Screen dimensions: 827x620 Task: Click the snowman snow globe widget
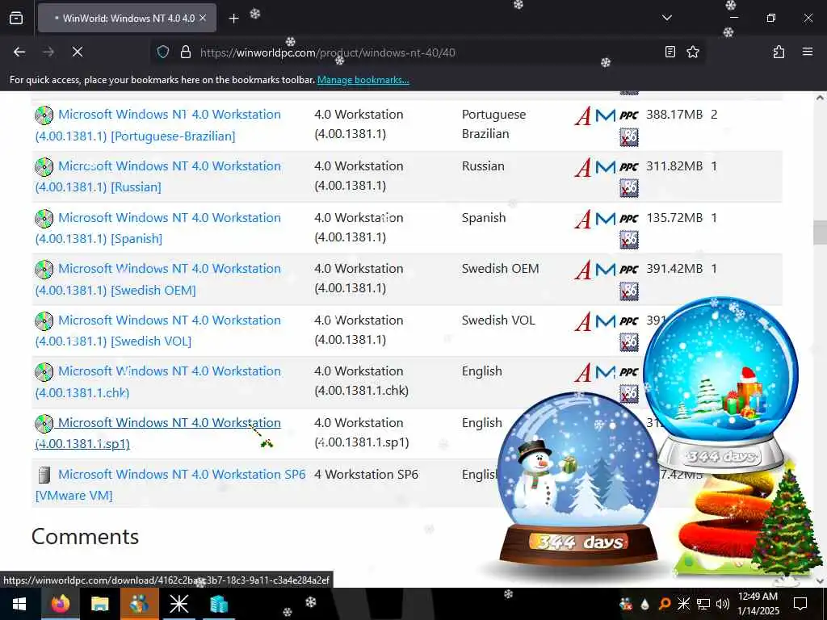pos(578,479)
